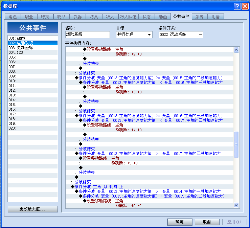This screenshot has height=228, width=250.
Task: Open the 武器 tab
Action: tap(78, 17)
